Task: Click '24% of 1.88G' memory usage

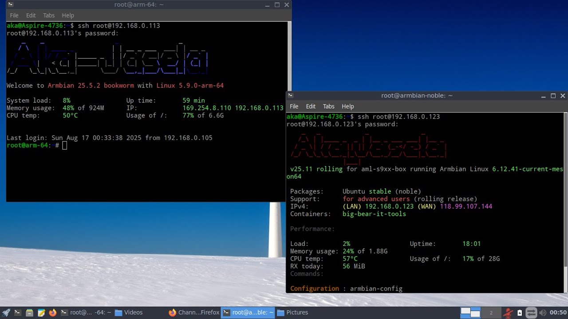Action: point(365,251)
